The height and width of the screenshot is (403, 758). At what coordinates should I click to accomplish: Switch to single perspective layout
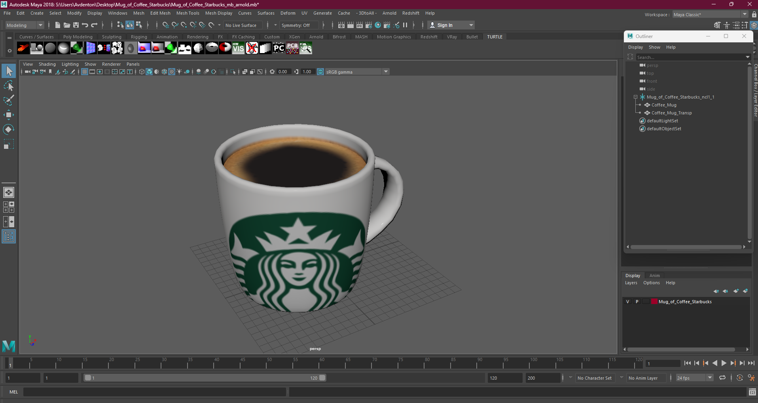(9, 192)
